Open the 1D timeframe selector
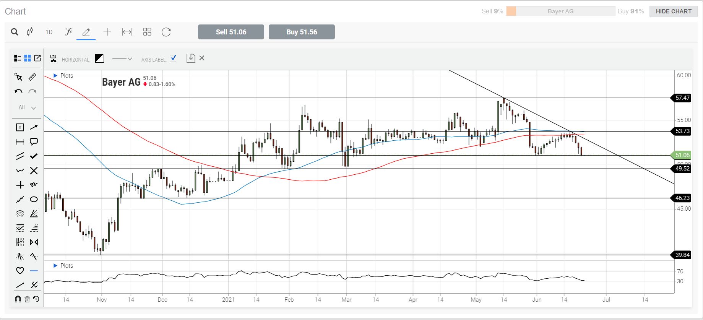Screen dimensions: 703x320 point(49,32)
